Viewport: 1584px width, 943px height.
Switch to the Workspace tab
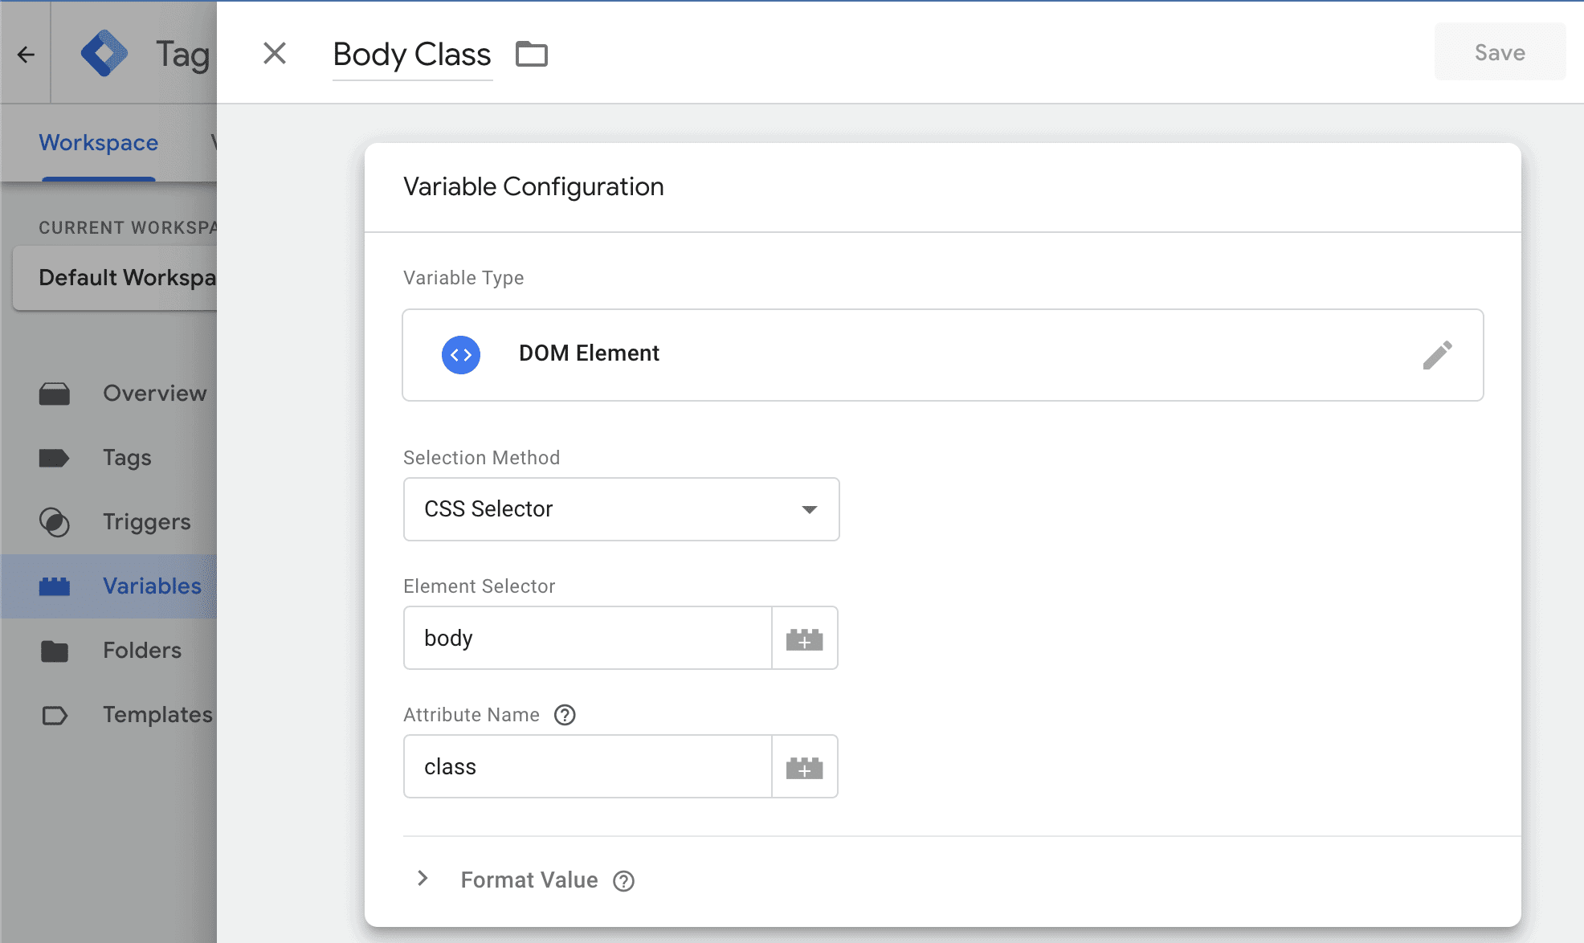[x=99, y=143]
